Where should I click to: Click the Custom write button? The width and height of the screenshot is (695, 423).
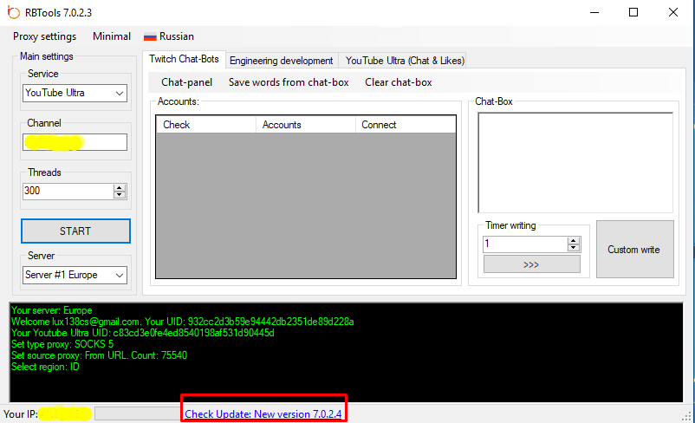click(x=633, y=250)
